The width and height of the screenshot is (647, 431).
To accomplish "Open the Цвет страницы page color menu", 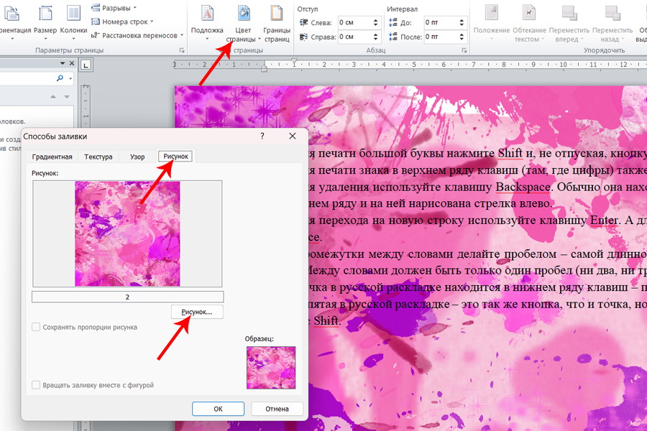I will 244,21.
